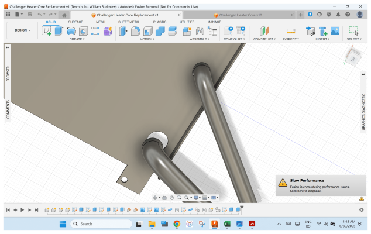371x234 pixels.
Task: Switch to the SHEET METAL tab
Action: click(x=129, y=22)
